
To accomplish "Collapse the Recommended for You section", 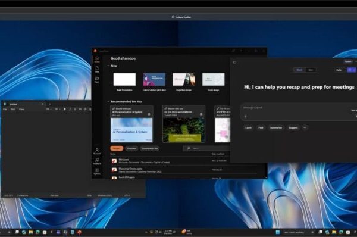I will (x=108, y=101).
